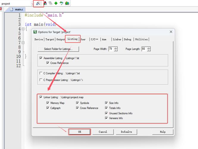198x149 pixels.
Task: Toggle the Totals Info checkbox
Action: [106, 108]
